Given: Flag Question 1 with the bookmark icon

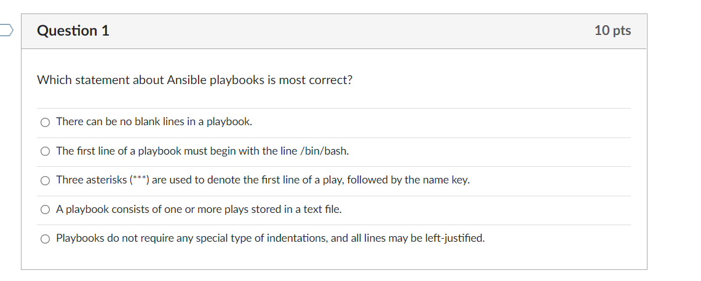Looking at the screenshot, I should pyautogui.click(x=6, y=30).
